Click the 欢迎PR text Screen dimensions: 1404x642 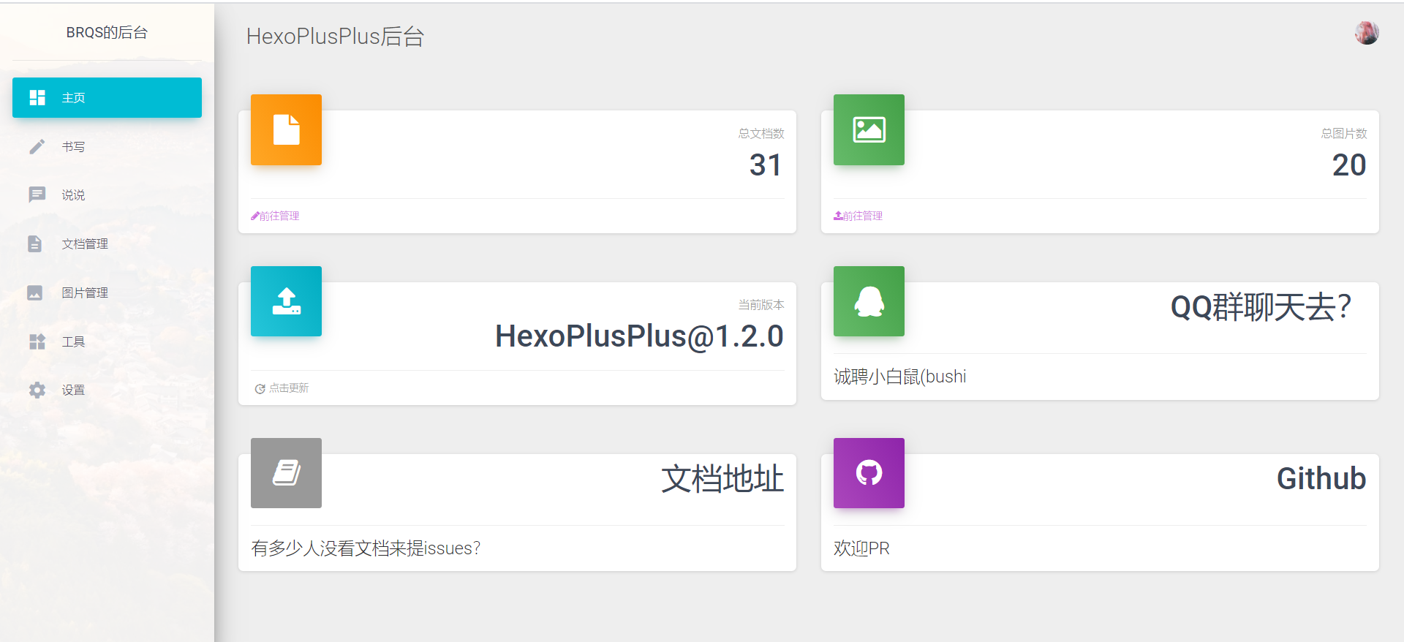861,548
